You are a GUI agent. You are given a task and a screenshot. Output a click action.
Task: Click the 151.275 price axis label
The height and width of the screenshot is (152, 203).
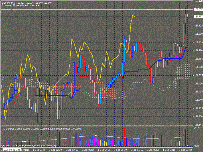click(198, 108)
